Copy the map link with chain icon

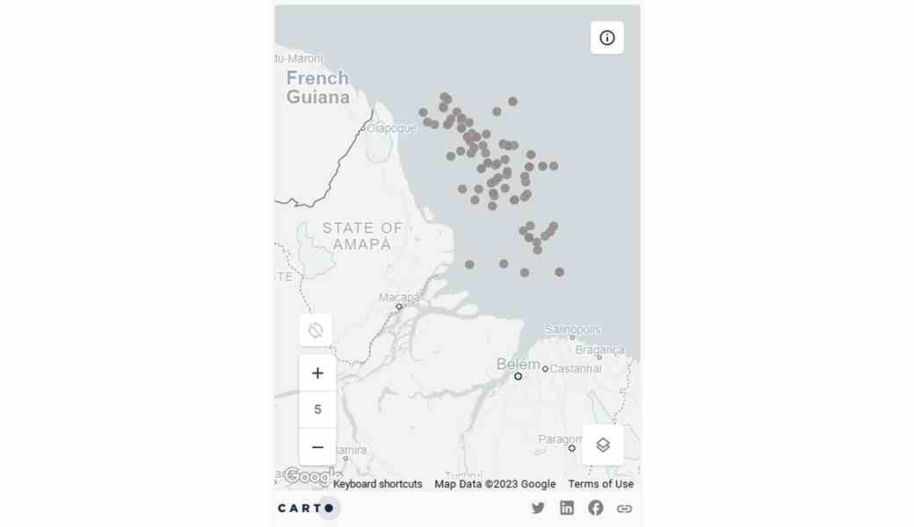pos(624,508)
